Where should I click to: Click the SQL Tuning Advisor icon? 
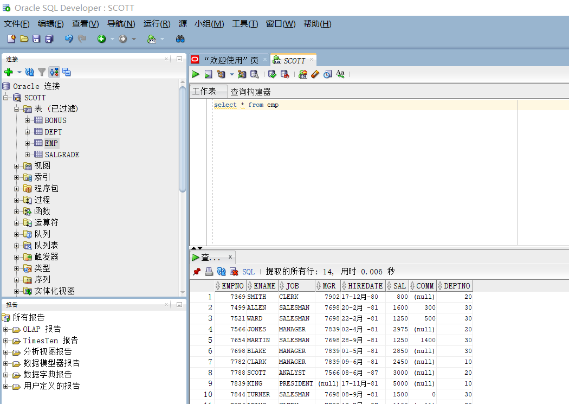(254, 74)
